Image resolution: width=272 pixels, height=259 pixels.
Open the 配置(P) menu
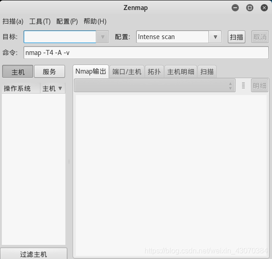point(67,21)
